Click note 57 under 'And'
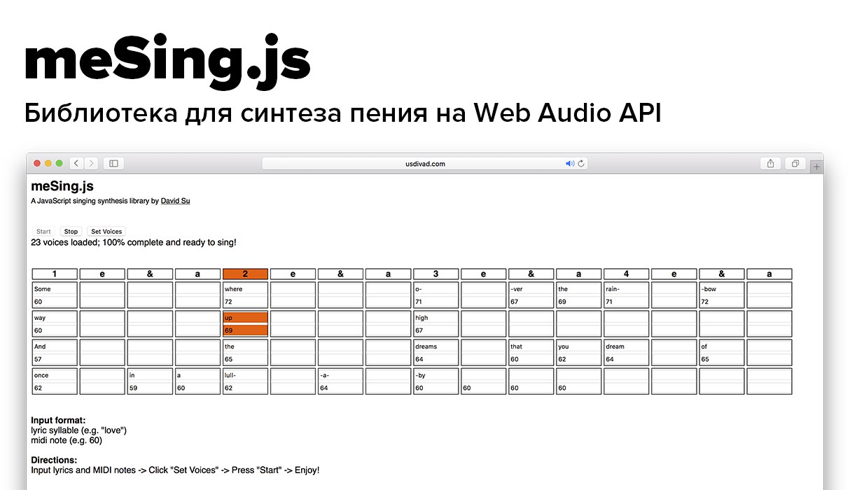 point(55,359)
